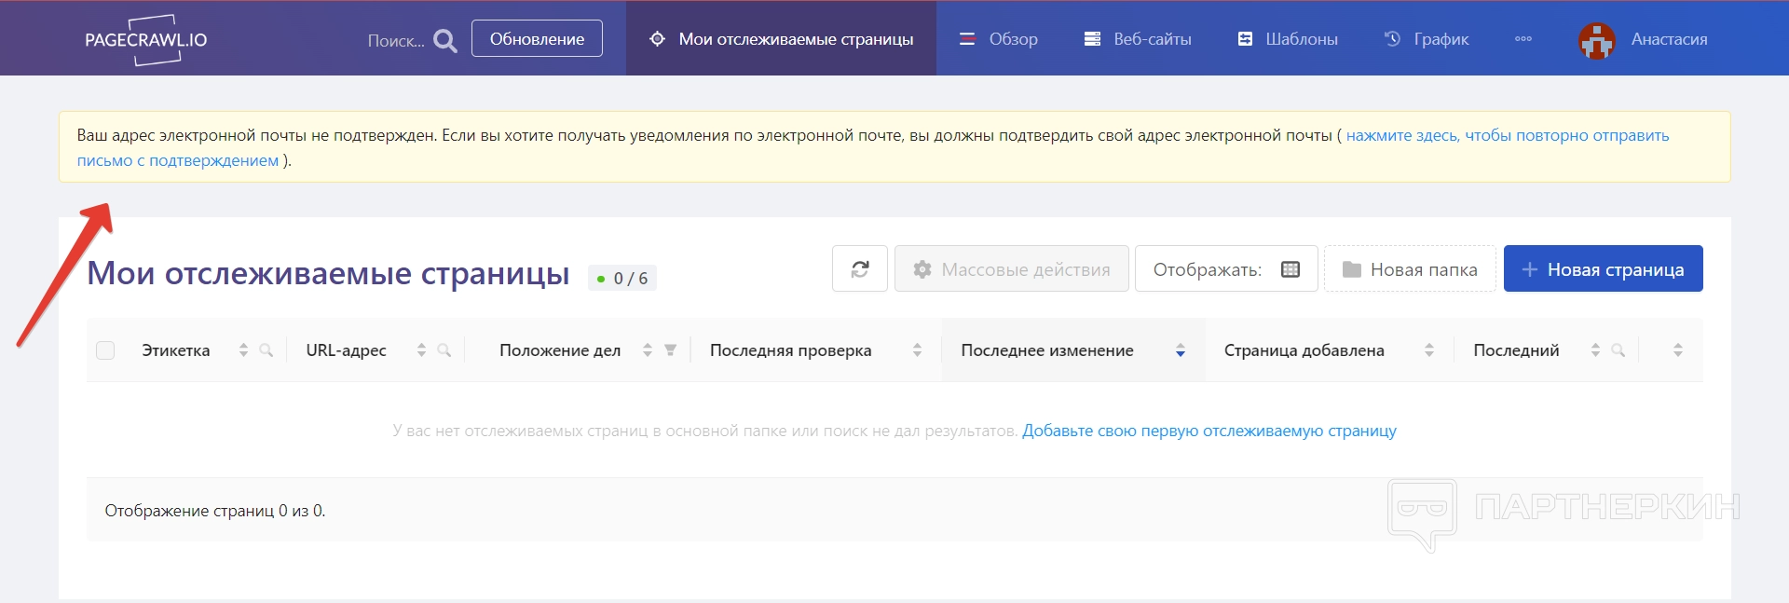Click the PageCrawl.io logo
Screen dimensions: 1789x603
pyautogui.click(x=146, y=40)
